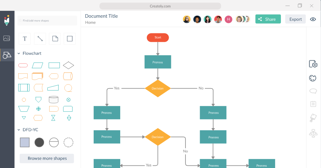Open the images panel in left sidebar
The height and width of the screenshot is (168, 321).
(x=7, y=38)
